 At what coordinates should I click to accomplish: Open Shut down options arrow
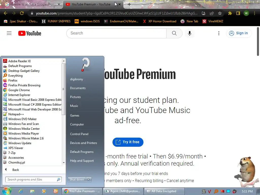point(89,180)
